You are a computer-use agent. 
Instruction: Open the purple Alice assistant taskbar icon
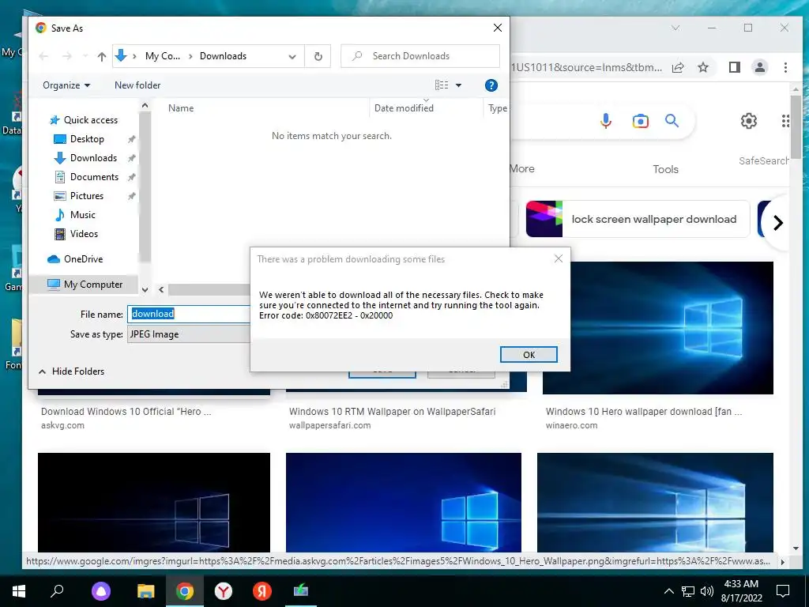[x=101, y=591]
